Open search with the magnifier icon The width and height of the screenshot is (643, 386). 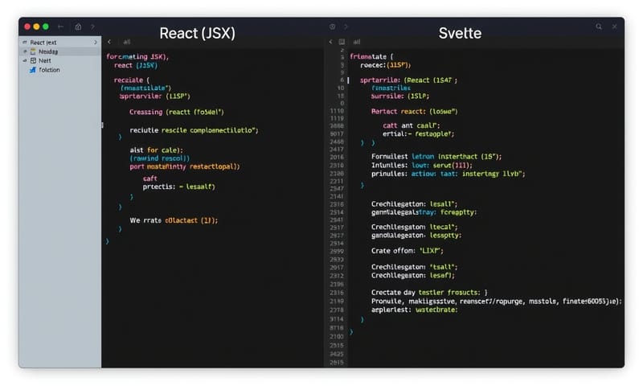[x=599, y=27]
